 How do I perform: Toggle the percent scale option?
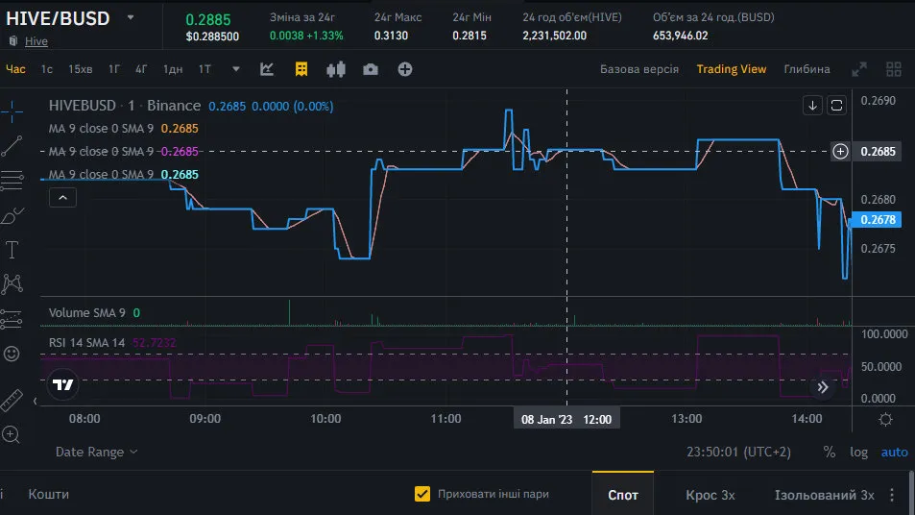[830, 452]
